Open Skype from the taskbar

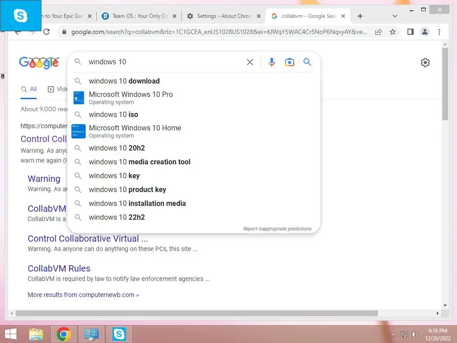click(x=119, y=334)
